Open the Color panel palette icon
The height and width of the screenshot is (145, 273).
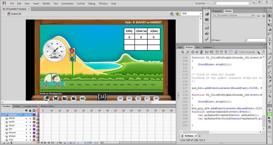207,14
